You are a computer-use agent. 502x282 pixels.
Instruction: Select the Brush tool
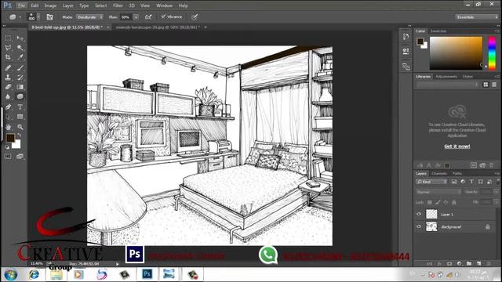click(x=20, y=68)
